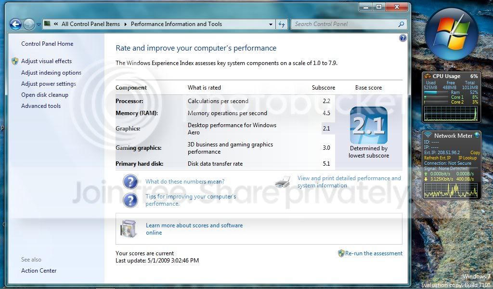The height and width of the screenshot is (289, 493).
Task: Open Adjust power settings
Action: pyautogui.click(x=49, y=84)
